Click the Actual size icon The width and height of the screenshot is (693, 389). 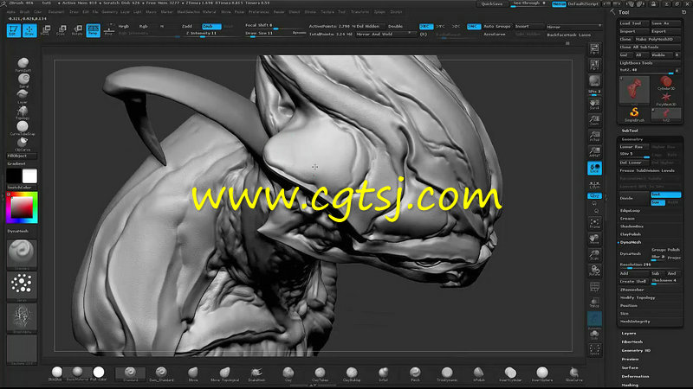click(x=594, y=137)
